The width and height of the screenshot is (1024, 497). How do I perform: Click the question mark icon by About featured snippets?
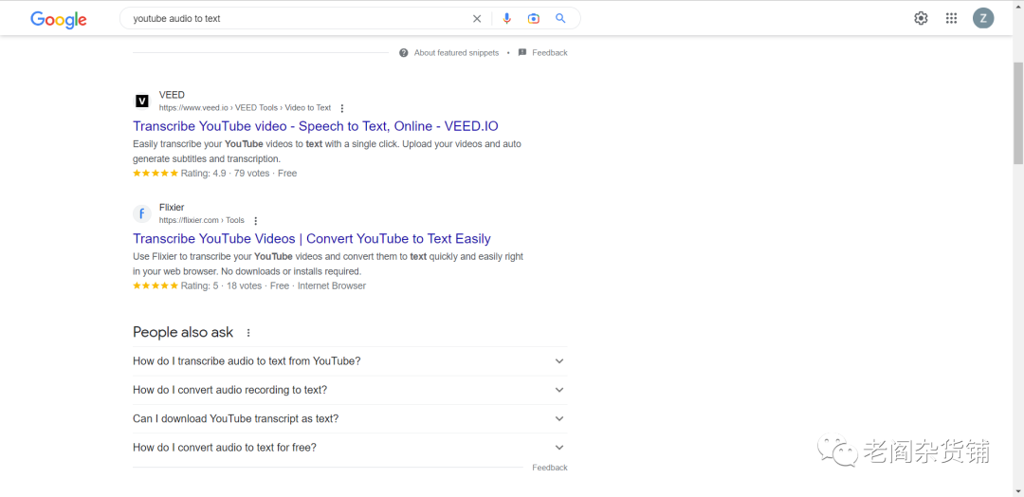[x=404, y=53]
